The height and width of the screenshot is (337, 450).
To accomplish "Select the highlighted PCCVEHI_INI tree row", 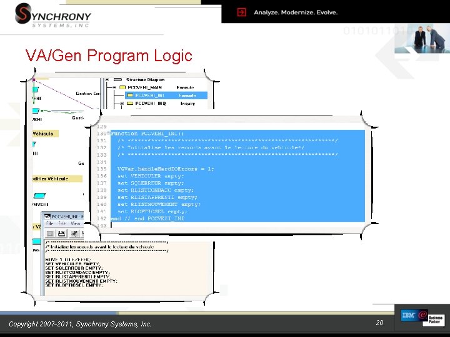I will point(166,95).
